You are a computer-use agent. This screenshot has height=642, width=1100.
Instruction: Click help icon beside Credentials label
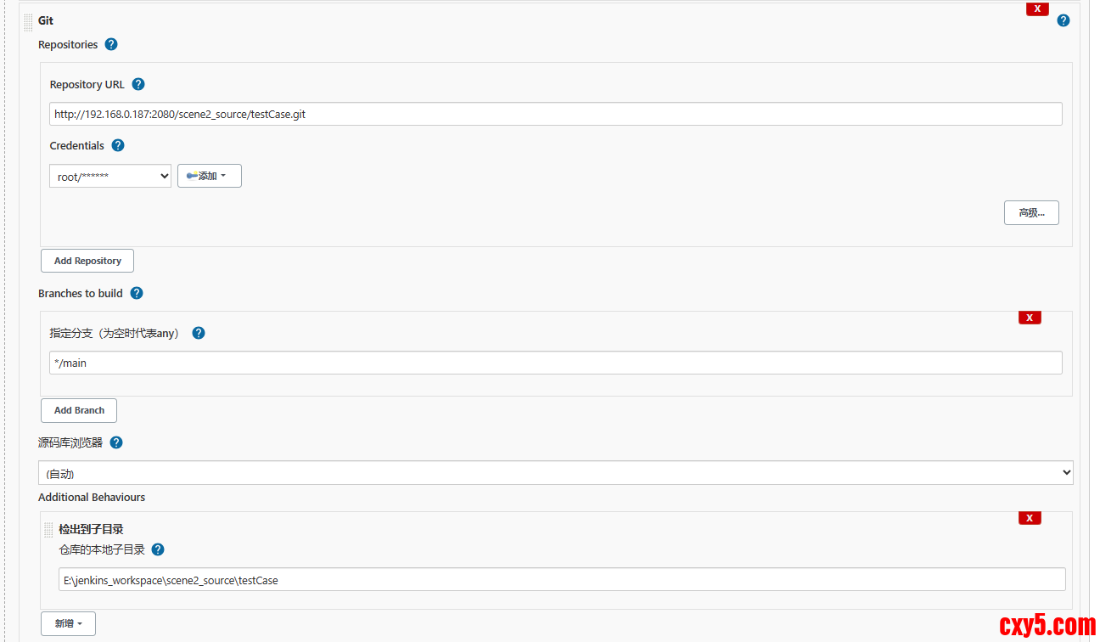[x=118, y=145]
